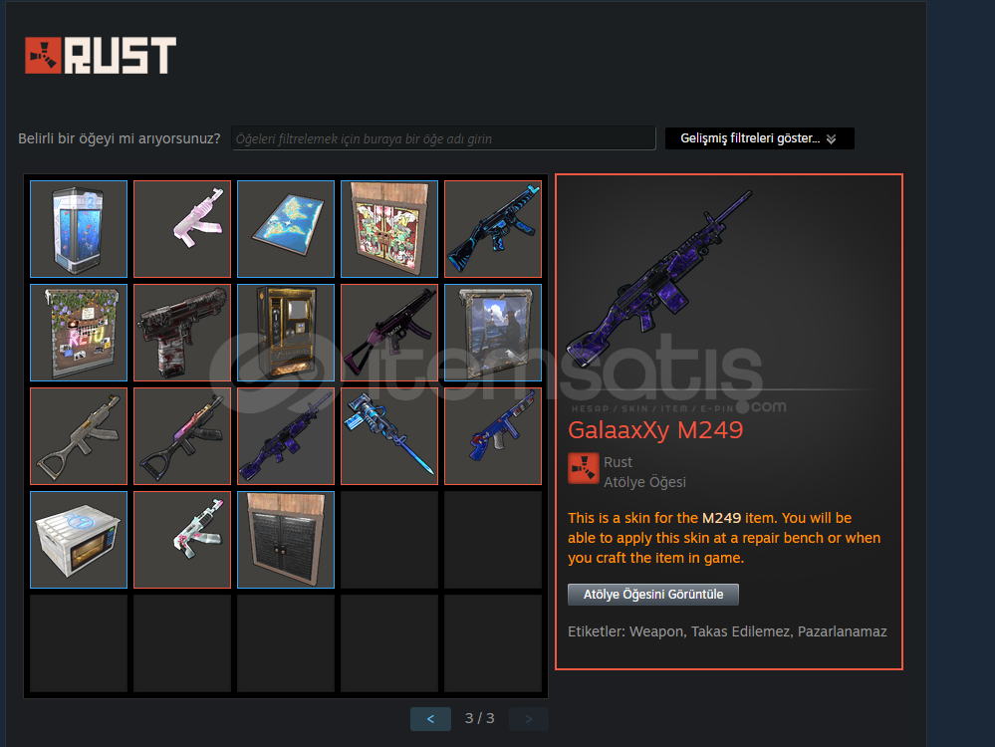995x747 pixels.
Task: Select the white microwave box skin
Action: coord(79,540)
